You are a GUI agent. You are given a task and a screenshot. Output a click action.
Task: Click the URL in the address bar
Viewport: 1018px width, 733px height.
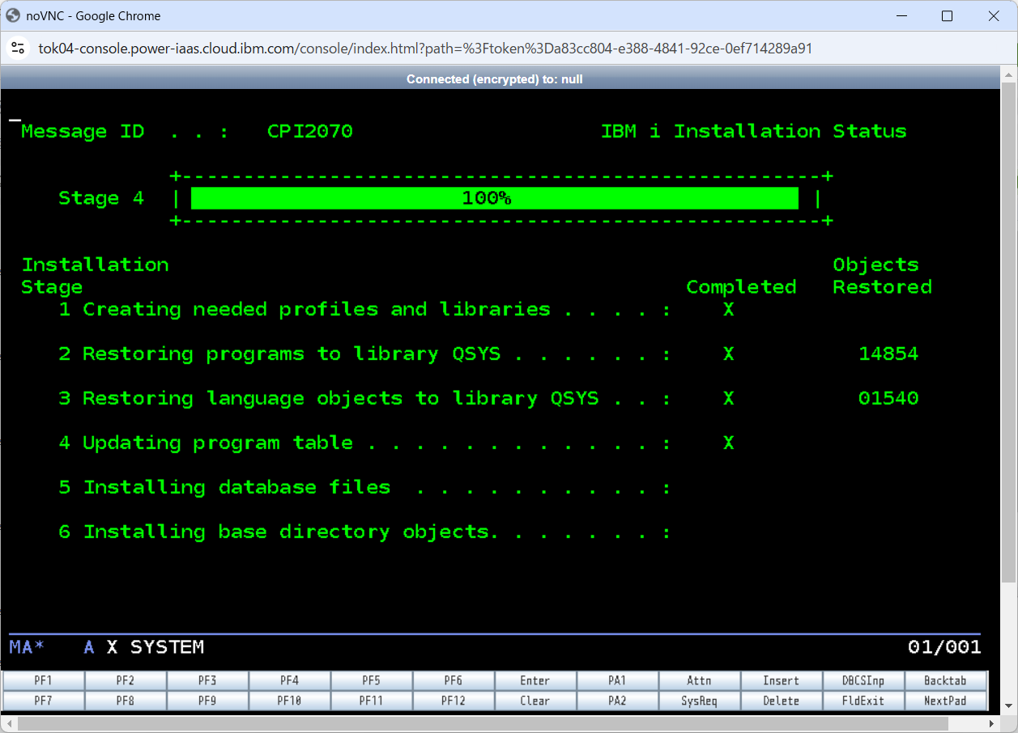tap(425, 49)
